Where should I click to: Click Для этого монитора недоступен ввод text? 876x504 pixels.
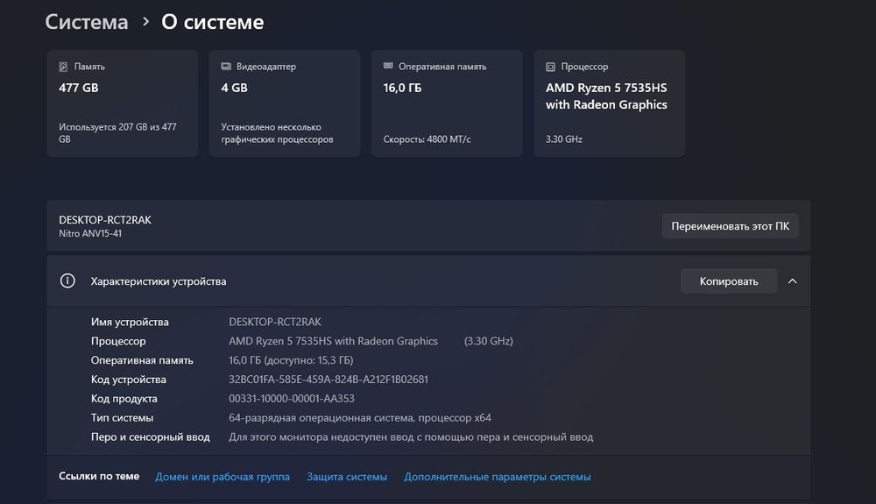(x=411, y=437)
